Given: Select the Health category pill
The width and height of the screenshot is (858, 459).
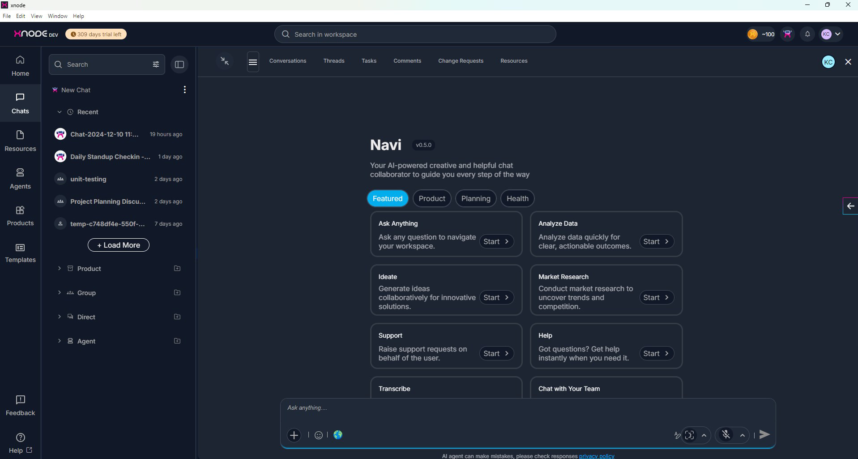Looking at the screenshot, I should click(x=517, y=198).
